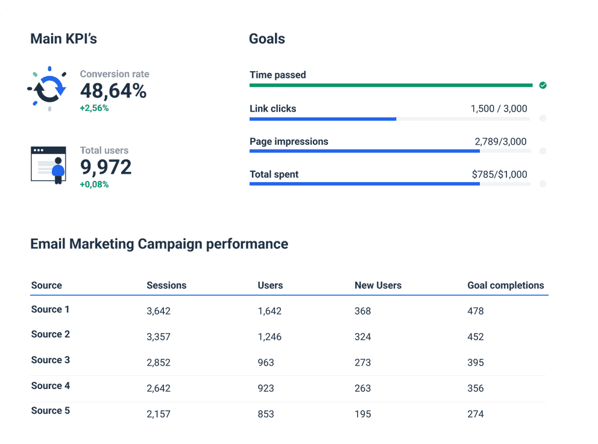Select the Sessions column header
The width and height of the screenshot is (598, 444).
[x=166, y=285]
